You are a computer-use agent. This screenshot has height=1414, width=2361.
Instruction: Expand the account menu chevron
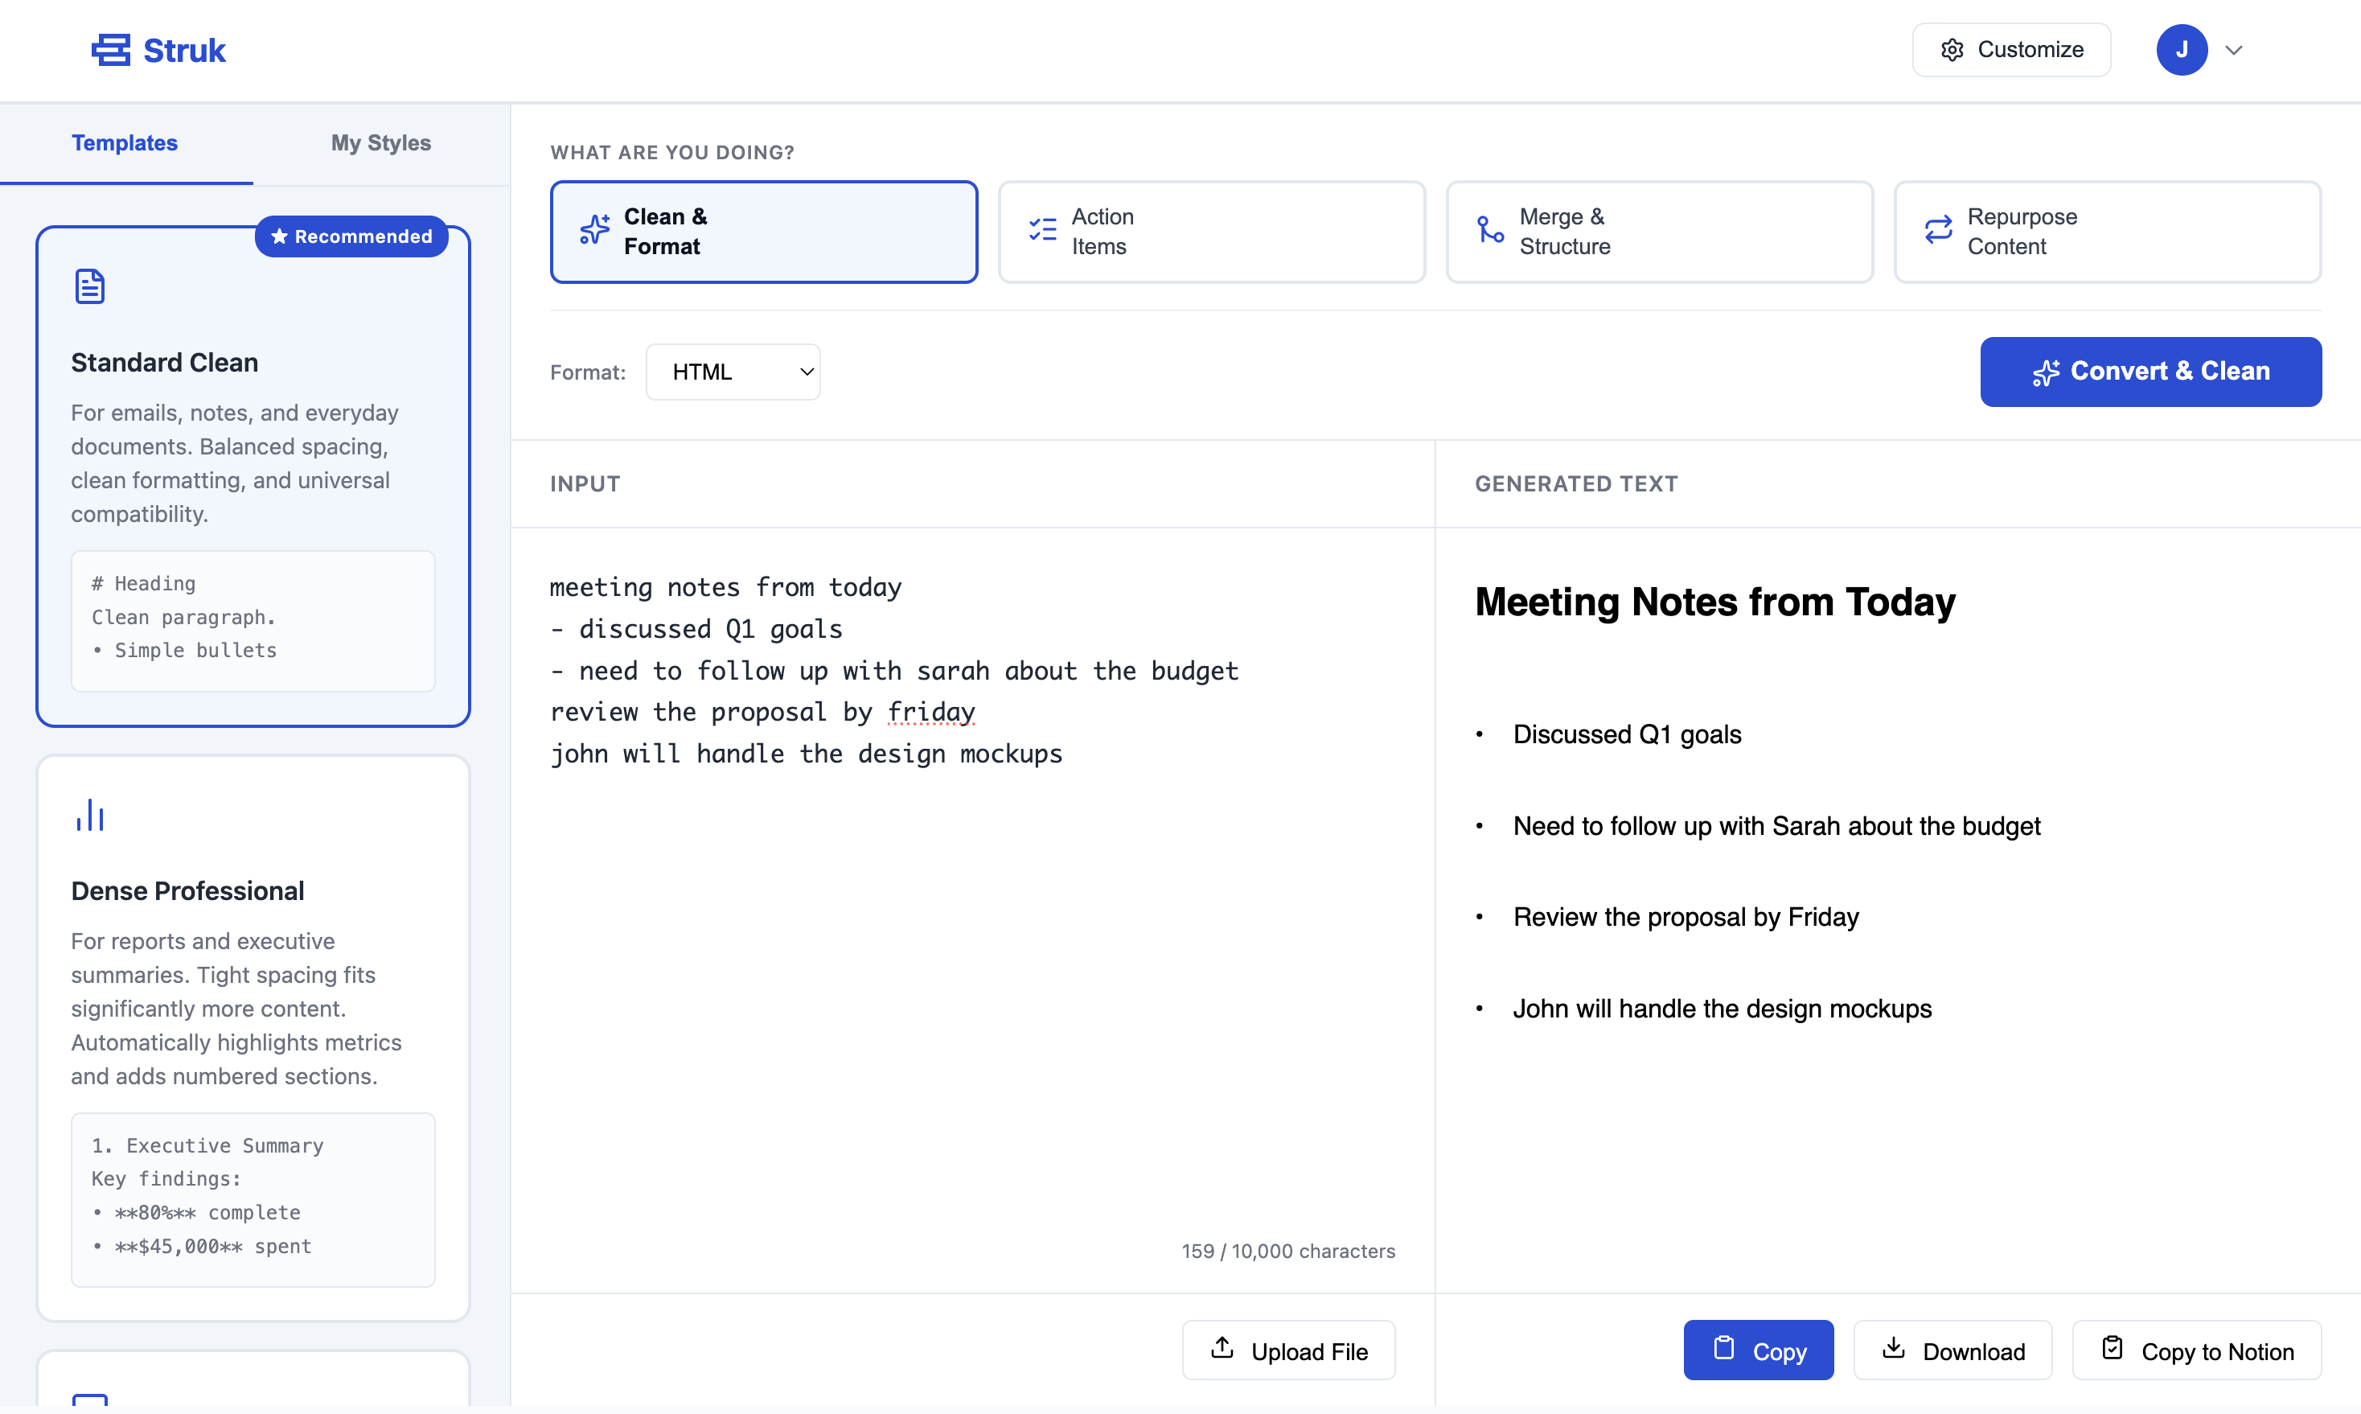pos(2233,51)
